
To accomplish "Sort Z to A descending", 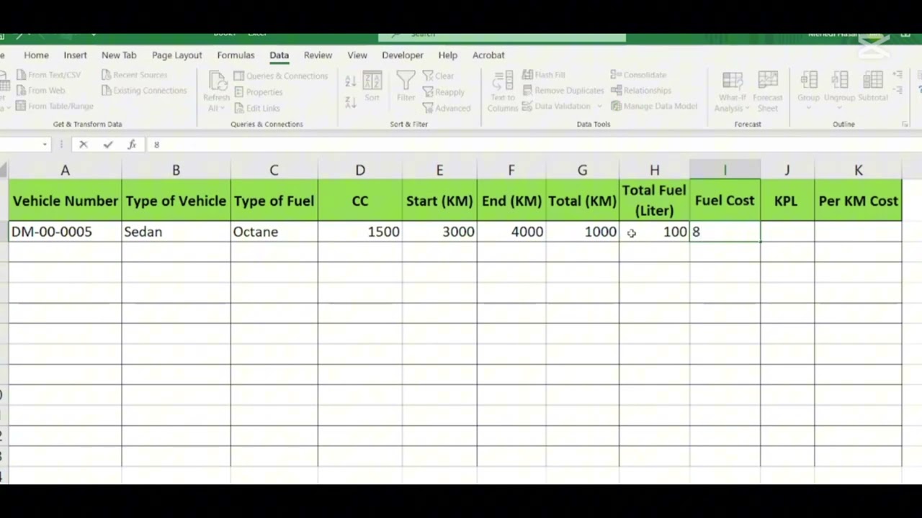I will coord(351,102).
